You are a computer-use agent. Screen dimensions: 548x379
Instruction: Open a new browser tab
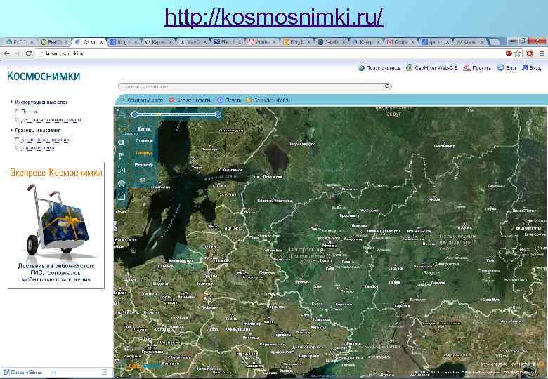click(x=494, y=42)
